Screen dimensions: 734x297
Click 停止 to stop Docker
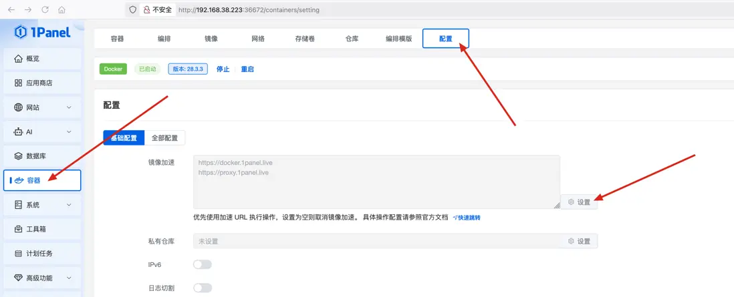[x=223, y=69]
